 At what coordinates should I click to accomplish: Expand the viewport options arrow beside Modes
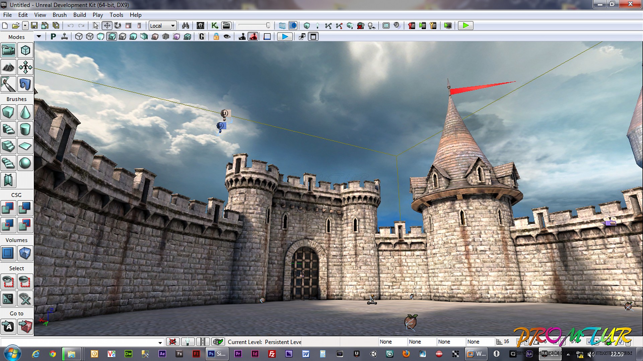pyautogui.click(x=39, y=37)
